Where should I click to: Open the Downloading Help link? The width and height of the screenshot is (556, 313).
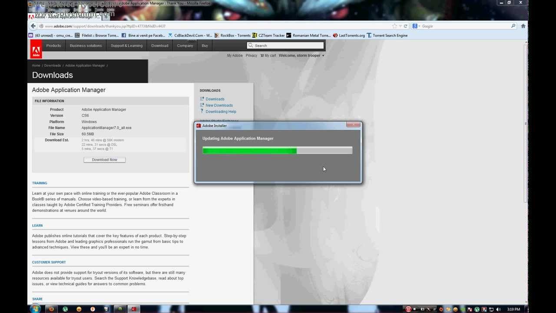[221, 112]
